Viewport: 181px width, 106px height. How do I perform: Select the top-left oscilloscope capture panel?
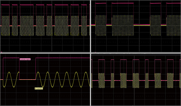45,26
